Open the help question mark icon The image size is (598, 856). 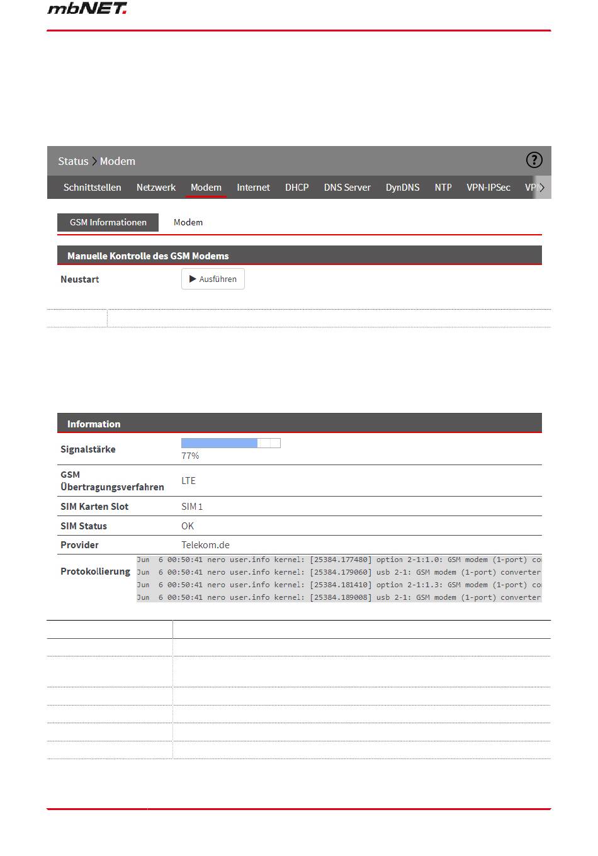point(534,160)
